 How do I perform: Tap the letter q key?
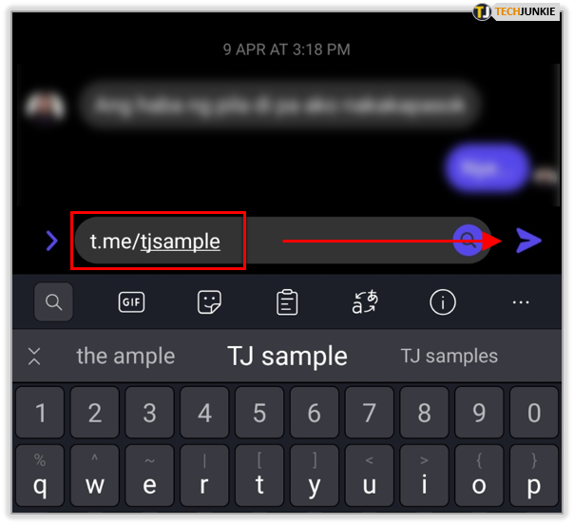[x=40, y=476]
